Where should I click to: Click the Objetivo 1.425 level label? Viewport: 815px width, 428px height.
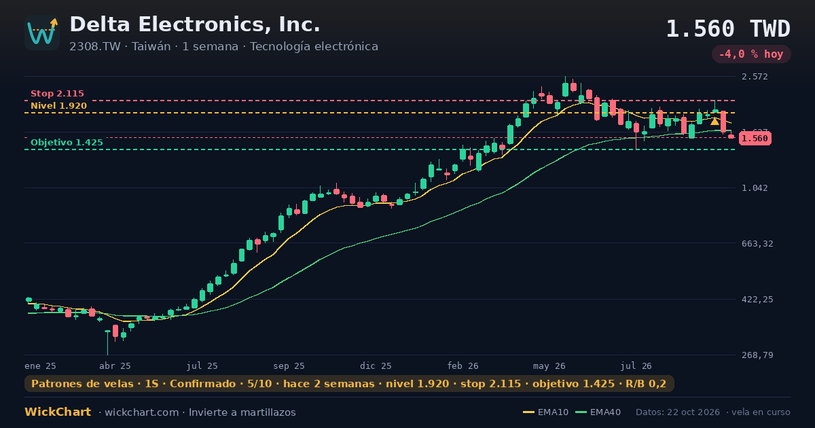pyautogui.click(x=67, y=143)
